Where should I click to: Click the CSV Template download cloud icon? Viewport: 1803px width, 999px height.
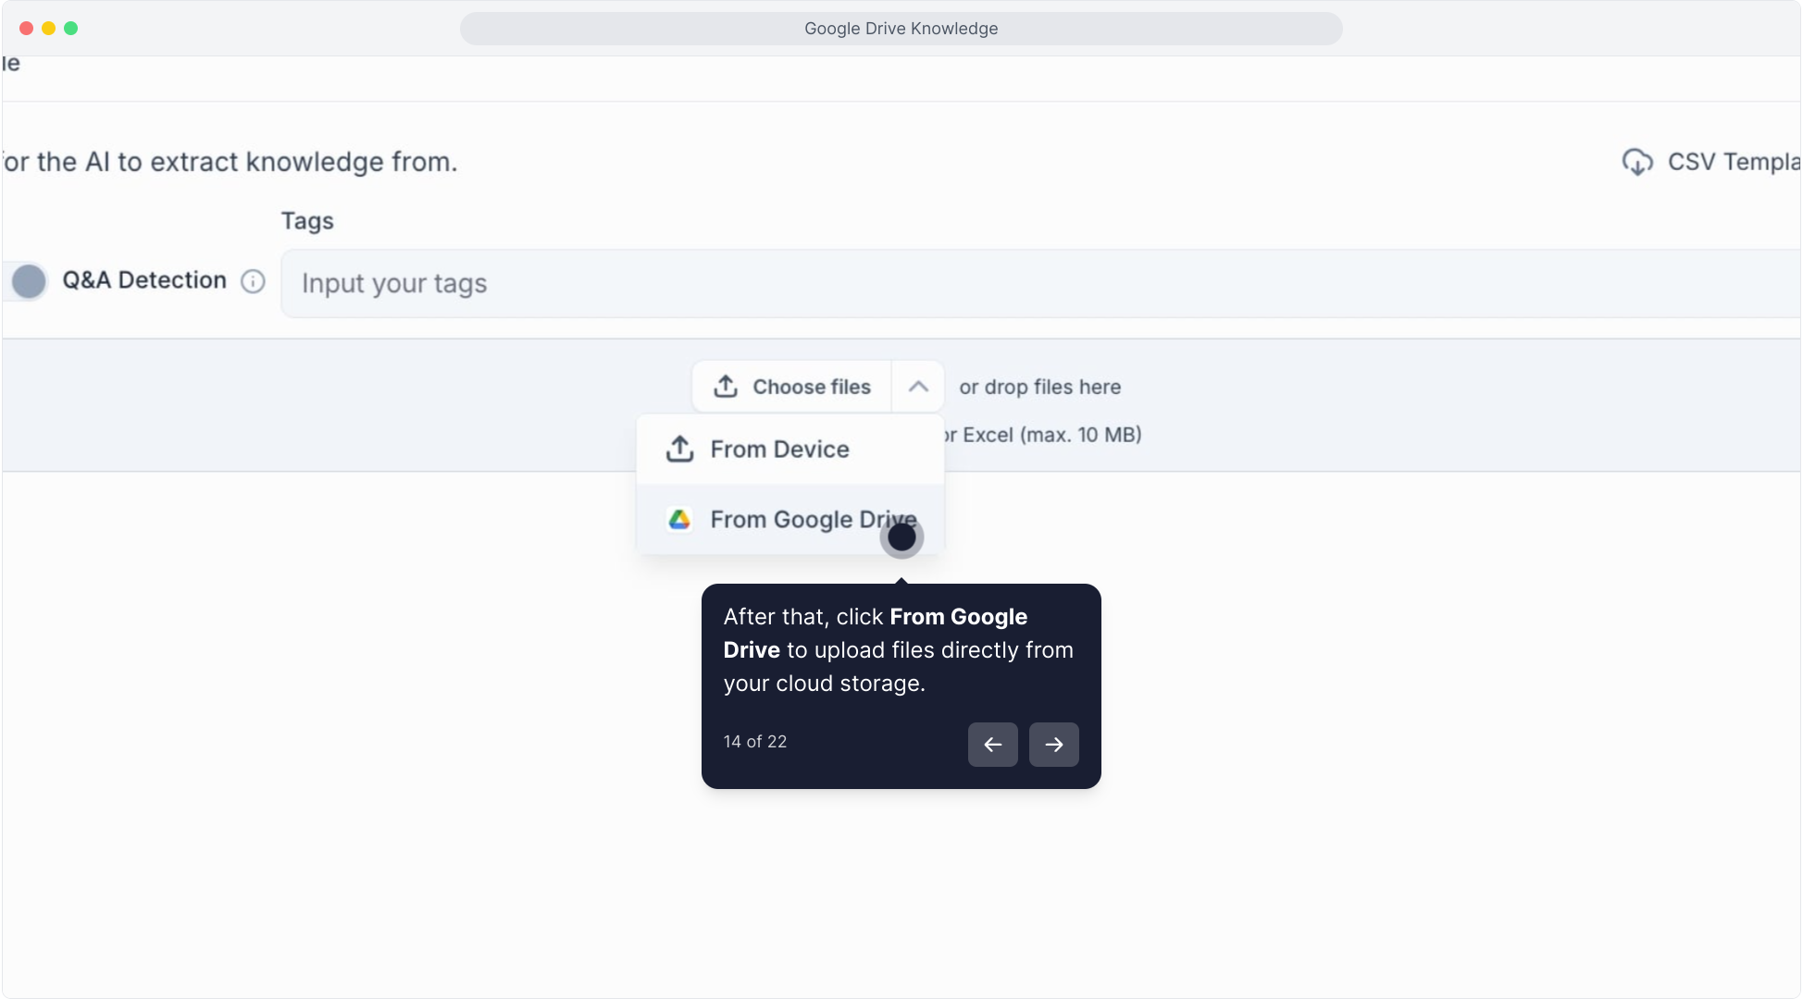tap(1636, 162)
